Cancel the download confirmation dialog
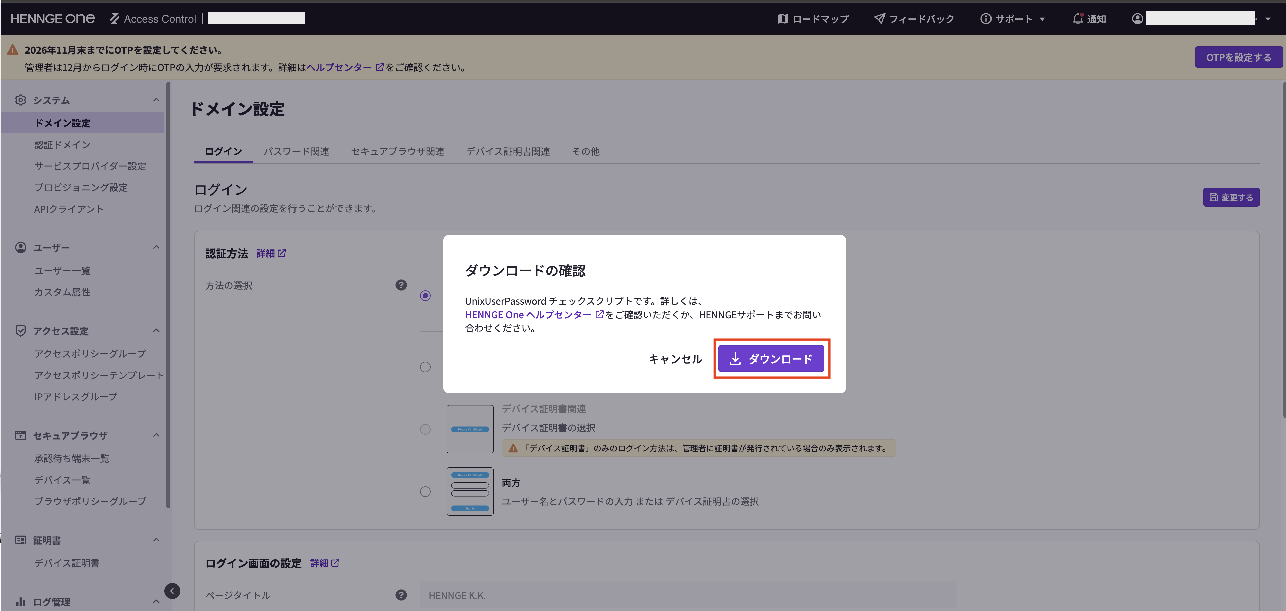The width and height of the screenshot is (1286, 611). click(675, 359)
